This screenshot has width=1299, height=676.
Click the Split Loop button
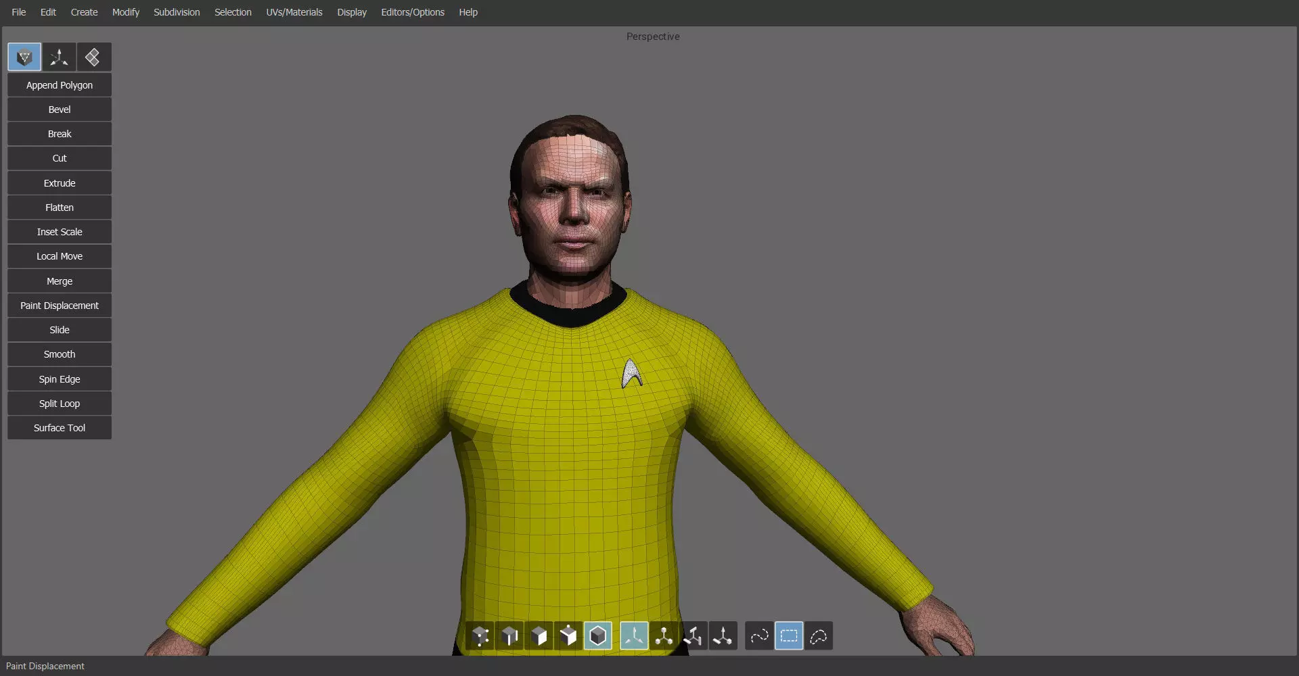[x=60, y=404]
